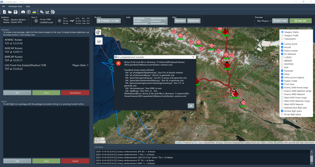This screenshot has width=315, height=167.
Task: Uncheck the Front lines layer checkbox
Action: (x=282, y=84)
